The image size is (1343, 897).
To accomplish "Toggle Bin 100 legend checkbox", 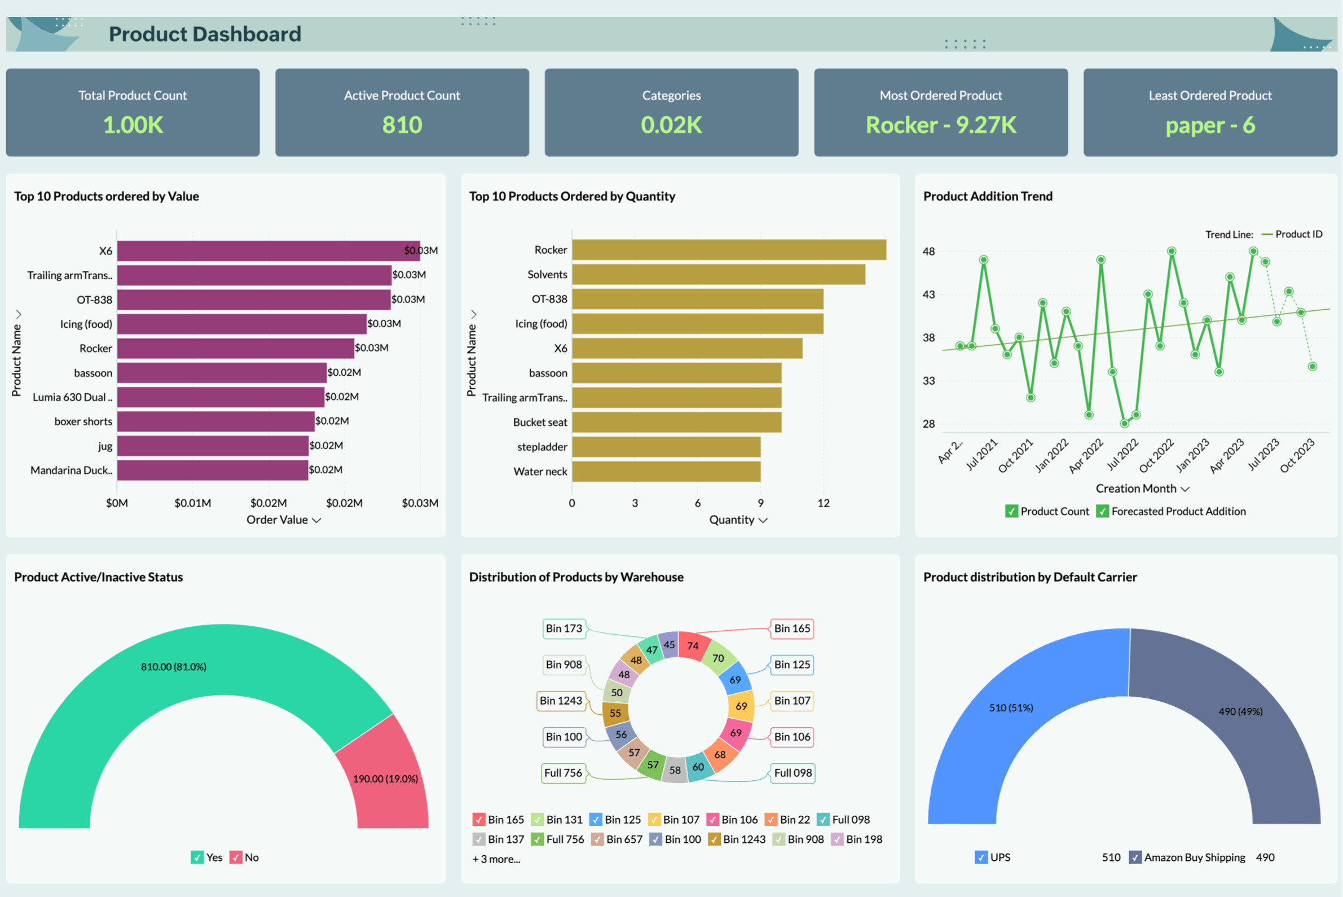I will click(655, 839).
